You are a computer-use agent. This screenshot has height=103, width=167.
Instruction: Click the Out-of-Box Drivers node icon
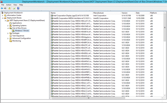10,28
